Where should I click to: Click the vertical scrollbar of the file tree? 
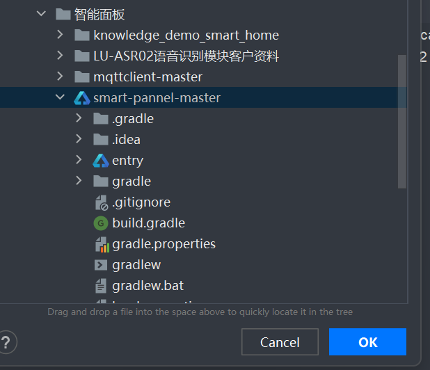tap(402, 122)
